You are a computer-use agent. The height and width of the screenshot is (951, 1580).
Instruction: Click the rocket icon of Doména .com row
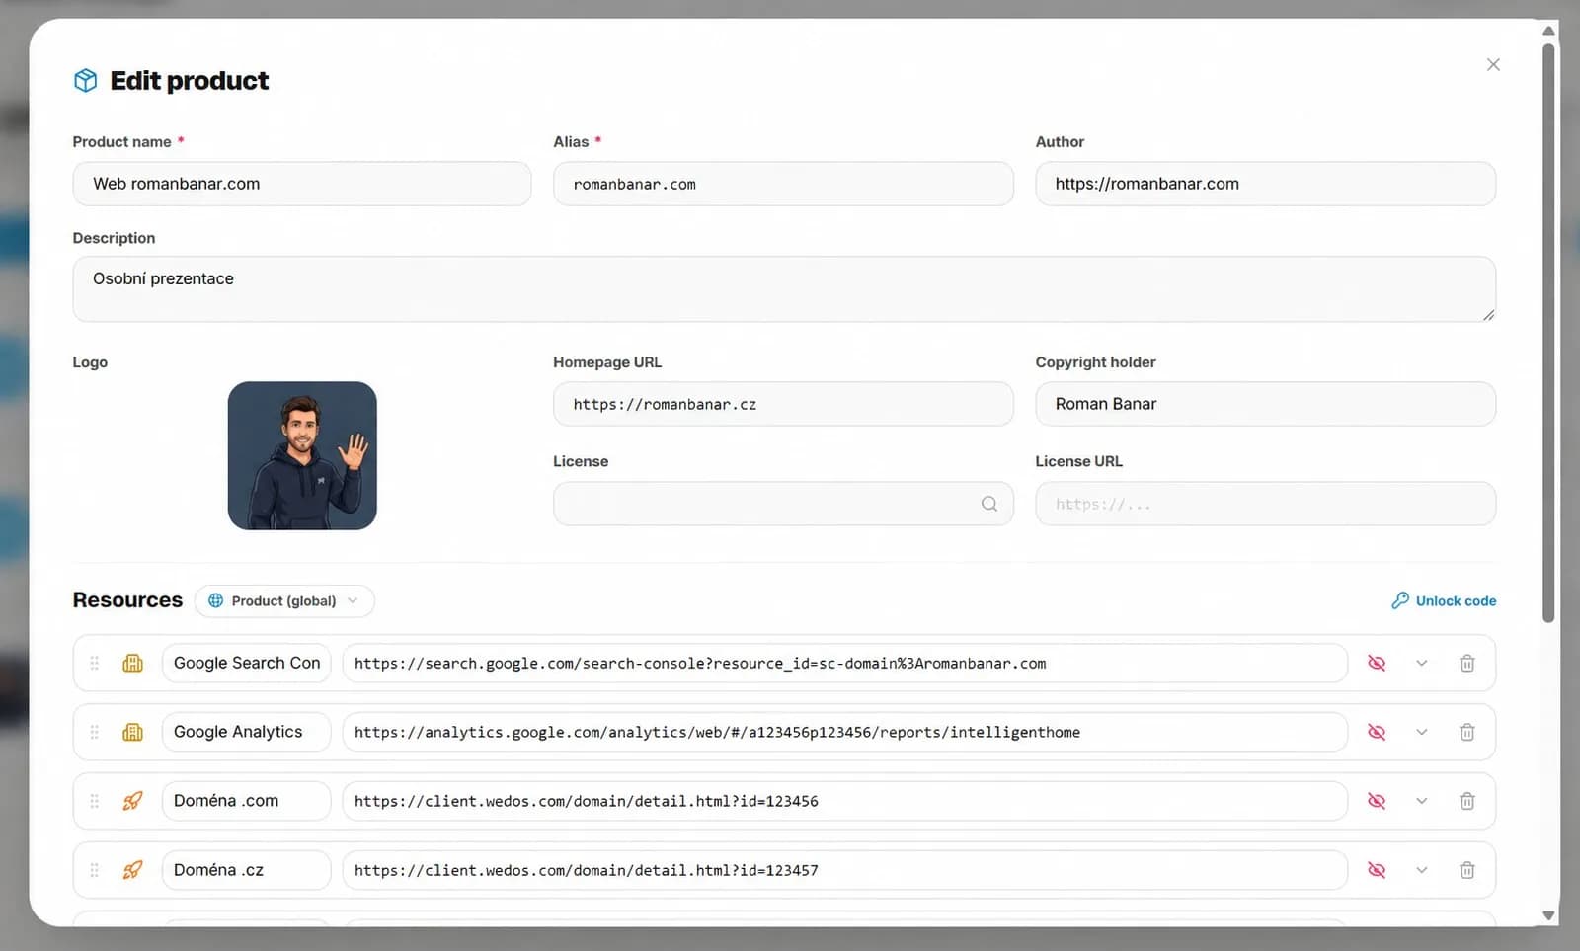tap(132, 801)
